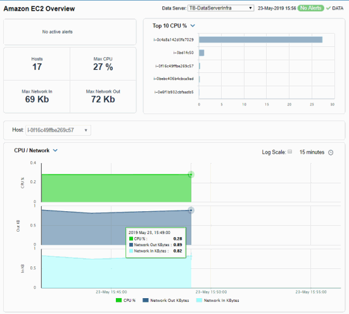Click tooltip value 0.89 for Network Out
The height and width of the screenshot is (314, 349).
click(177, 245)
